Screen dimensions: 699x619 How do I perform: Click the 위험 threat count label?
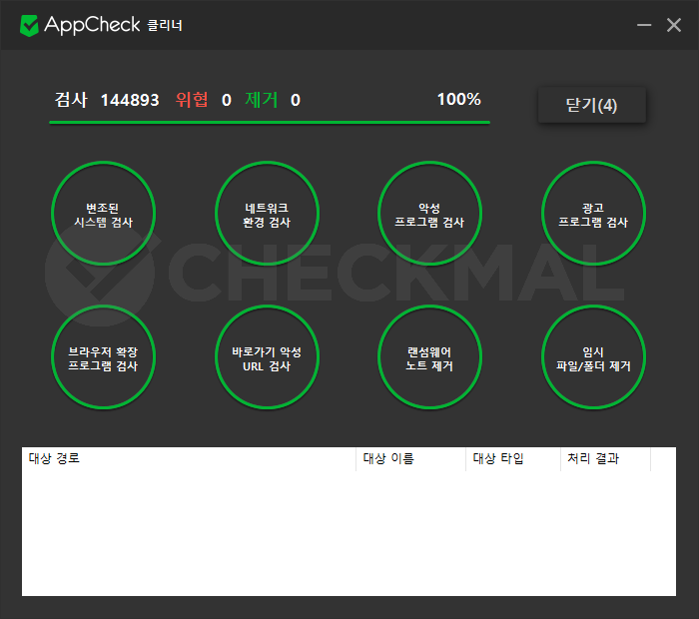pos(192,100)
